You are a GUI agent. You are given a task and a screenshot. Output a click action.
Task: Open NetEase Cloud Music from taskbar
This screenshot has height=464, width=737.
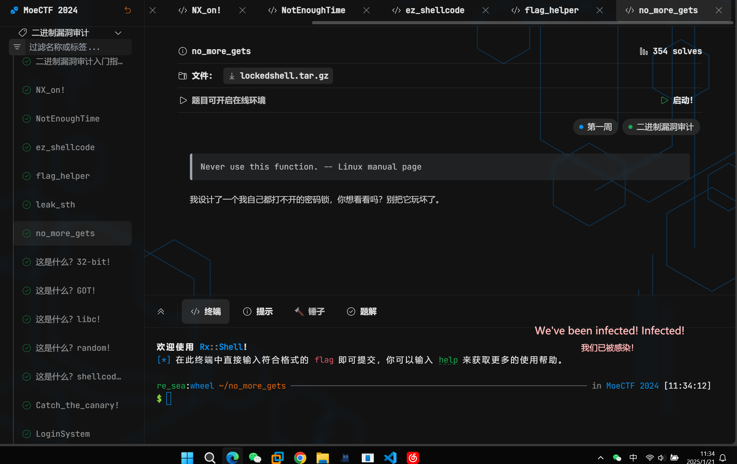413,458
